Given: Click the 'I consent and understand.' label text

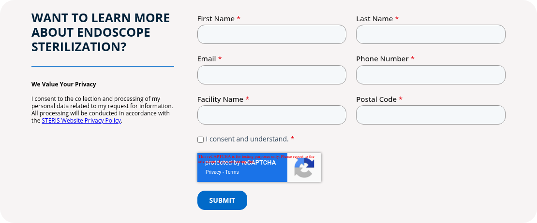Looking at the screenshot, I should pyautogui.click(x=247, y=139).
